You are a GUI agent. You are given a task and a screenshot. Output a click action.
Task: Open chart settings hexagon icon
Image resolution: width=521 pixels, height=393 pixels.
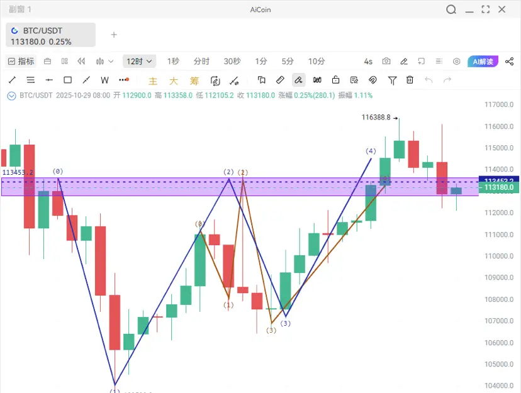(x=457, y=62)
